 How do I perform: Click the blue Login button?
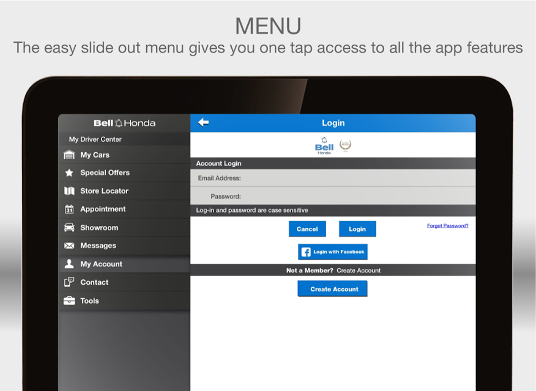tap(357, 229)
